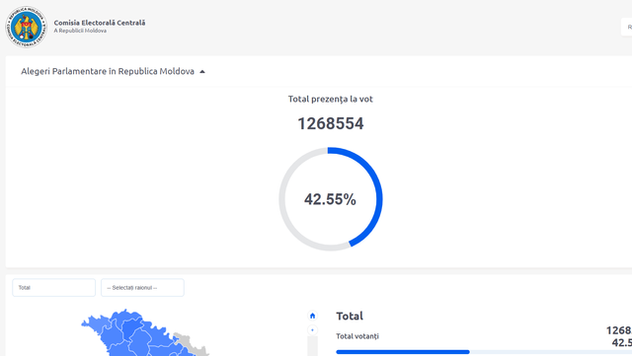
Task: Collapse the Alegeri Parlamentare election selector arrow
Action: pos(202,72)
